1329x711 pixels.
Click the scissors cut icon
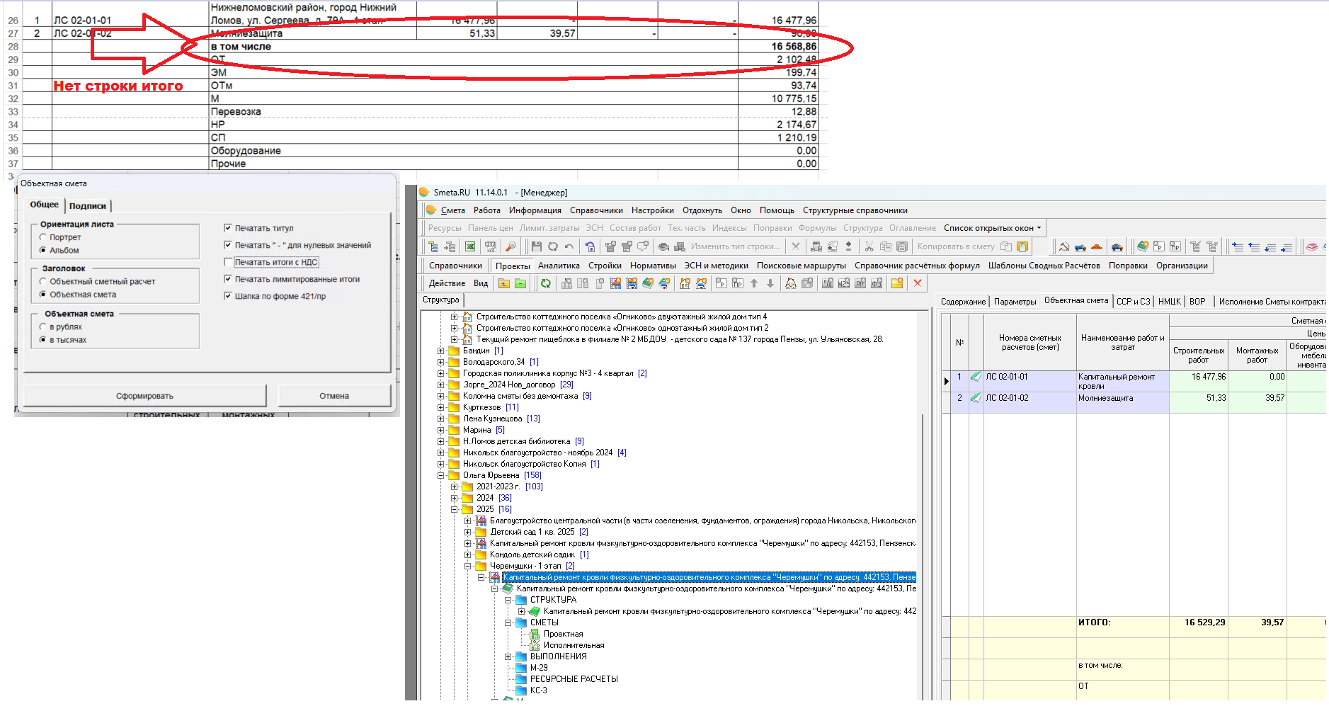click(869, 246)
